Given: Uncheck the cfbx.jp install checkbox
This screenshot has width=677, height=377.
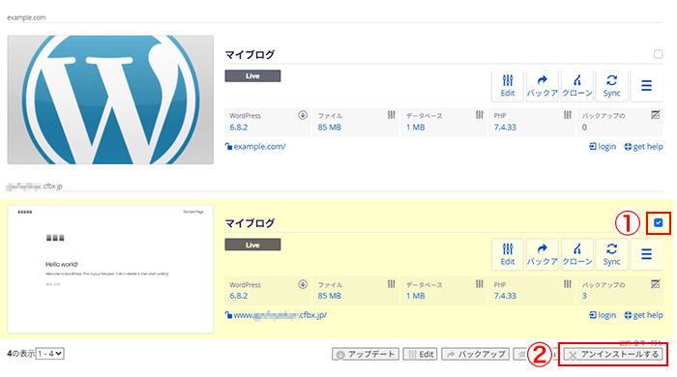Looking at the screenshot, I should tap(658, 223).
